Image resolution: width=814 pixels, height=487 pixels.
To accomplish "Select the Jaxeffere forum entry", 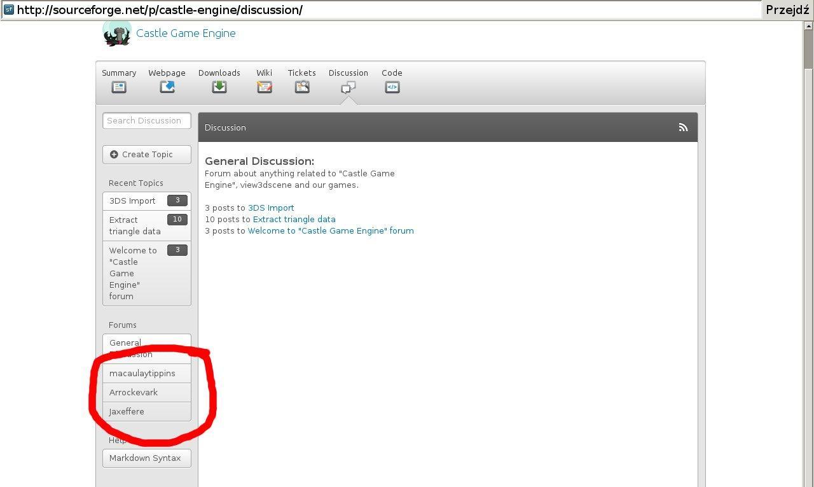I will click(x=127, y=412).
